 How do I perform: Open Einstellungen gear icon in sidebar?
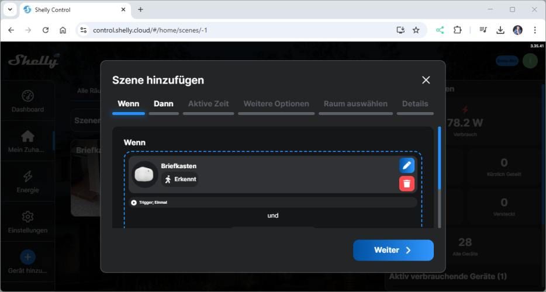tap(27, 217)
